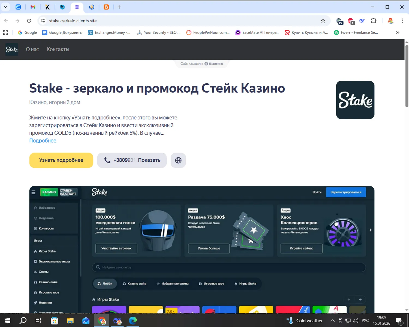Go back to the previous page

tap(6, 21)
